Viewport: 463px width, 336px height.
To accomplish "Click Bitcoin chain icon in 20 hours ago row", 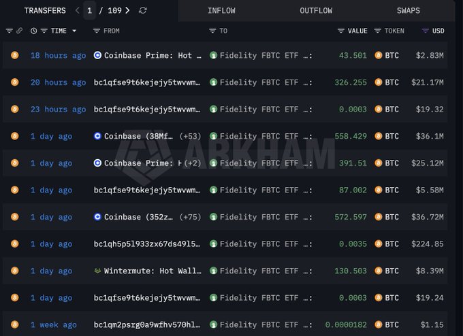I will pos(15,82).
